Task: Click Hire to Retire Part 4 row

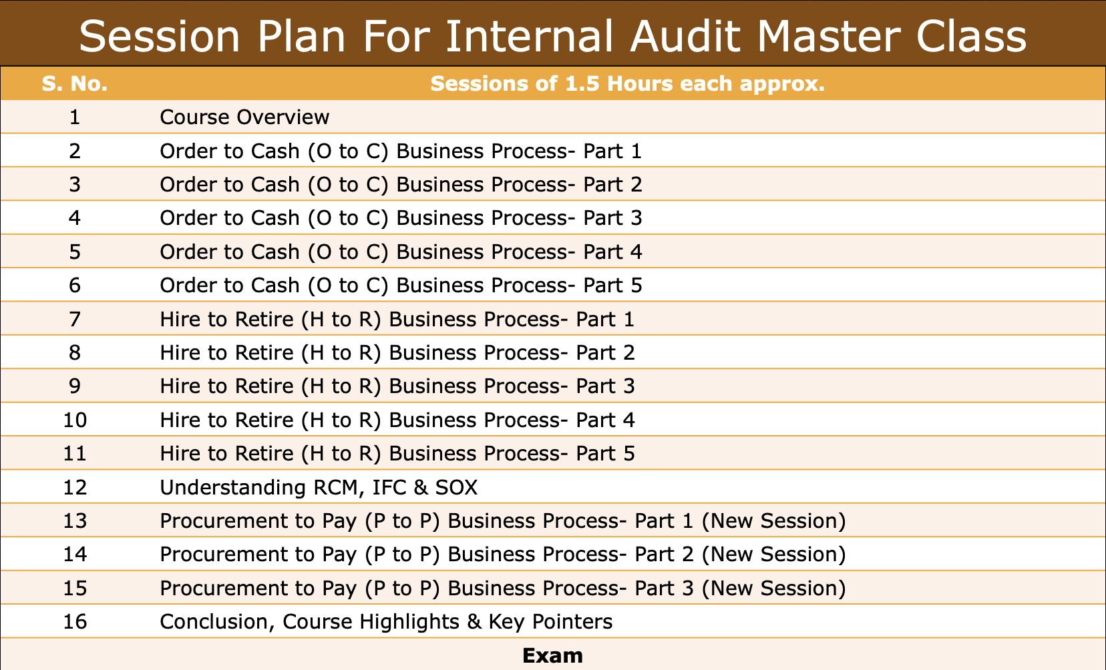Action: (x=397, y=420)
